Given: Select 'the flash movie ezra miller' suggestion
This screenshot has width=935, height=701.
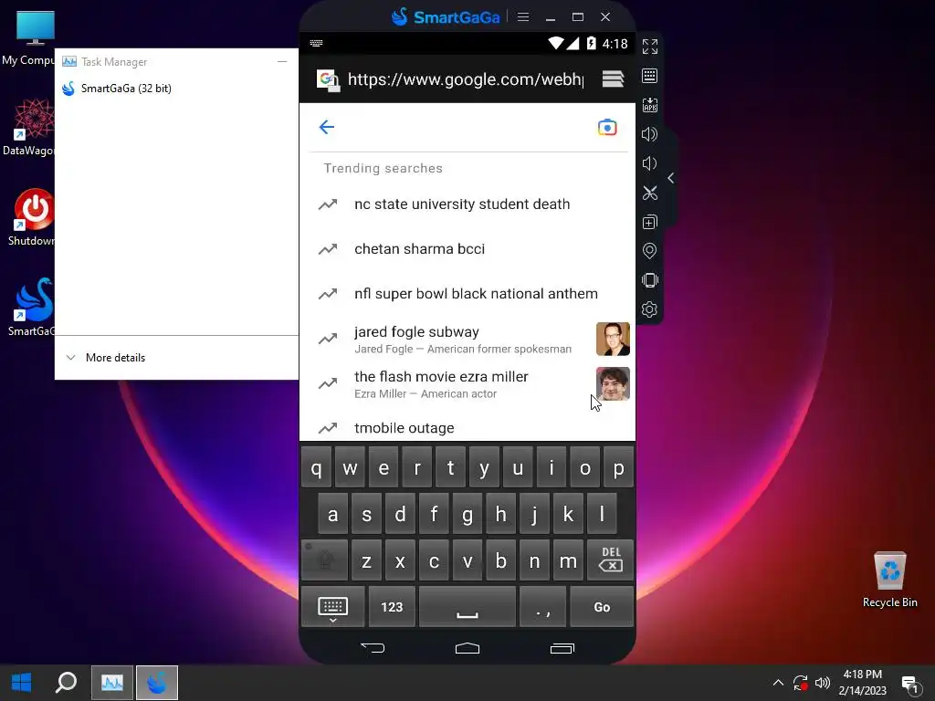Looking at the screenshot, I should click(x=467, y=384).
